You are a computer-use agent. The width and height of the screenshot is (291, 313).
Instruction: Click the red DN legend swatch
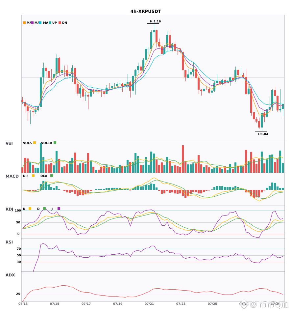pyautogui.click(x=60, y=23)
